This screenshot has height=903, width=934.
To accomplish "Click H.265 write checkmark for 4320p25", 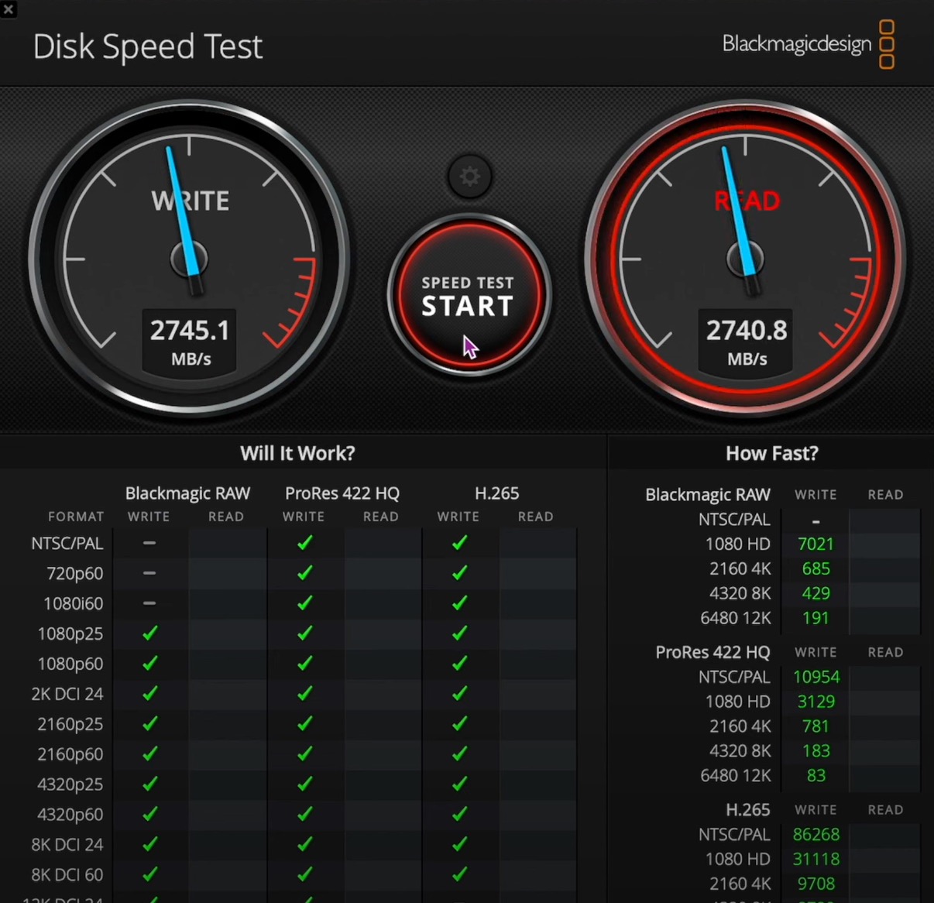I will pos(460,784).
